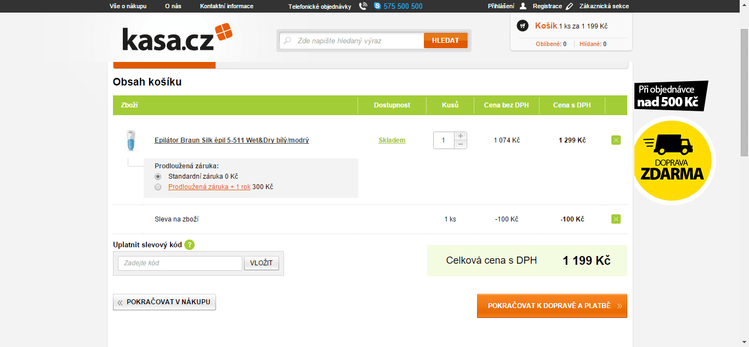Image resolution: width=749 pixels, height=347 pixels.
Task: Click the total price 1 199 Kč
Action: pos(587,260)
